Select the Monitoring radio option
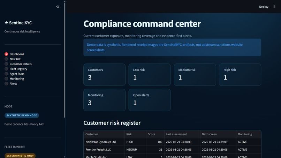This screenshot has height=158, width=281. point(14,79)
